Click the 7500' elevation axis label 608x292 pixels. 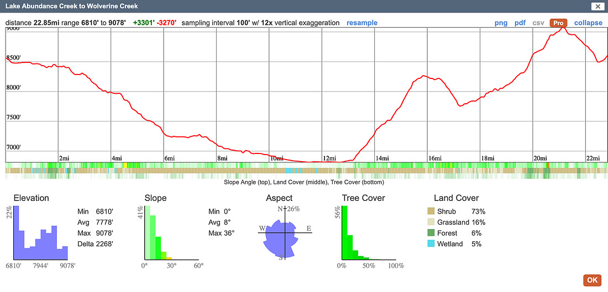[x=13, y=118]
